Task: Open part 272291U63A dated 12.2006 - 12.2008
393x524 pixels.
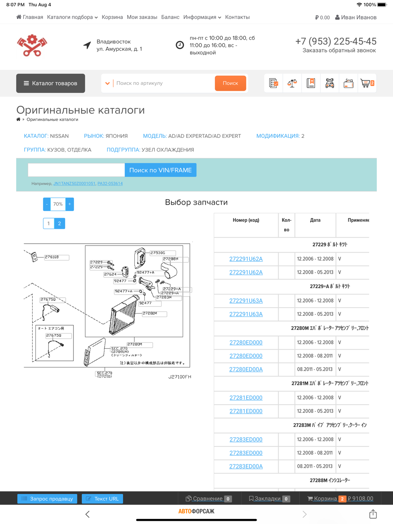Action: [246, 300]
